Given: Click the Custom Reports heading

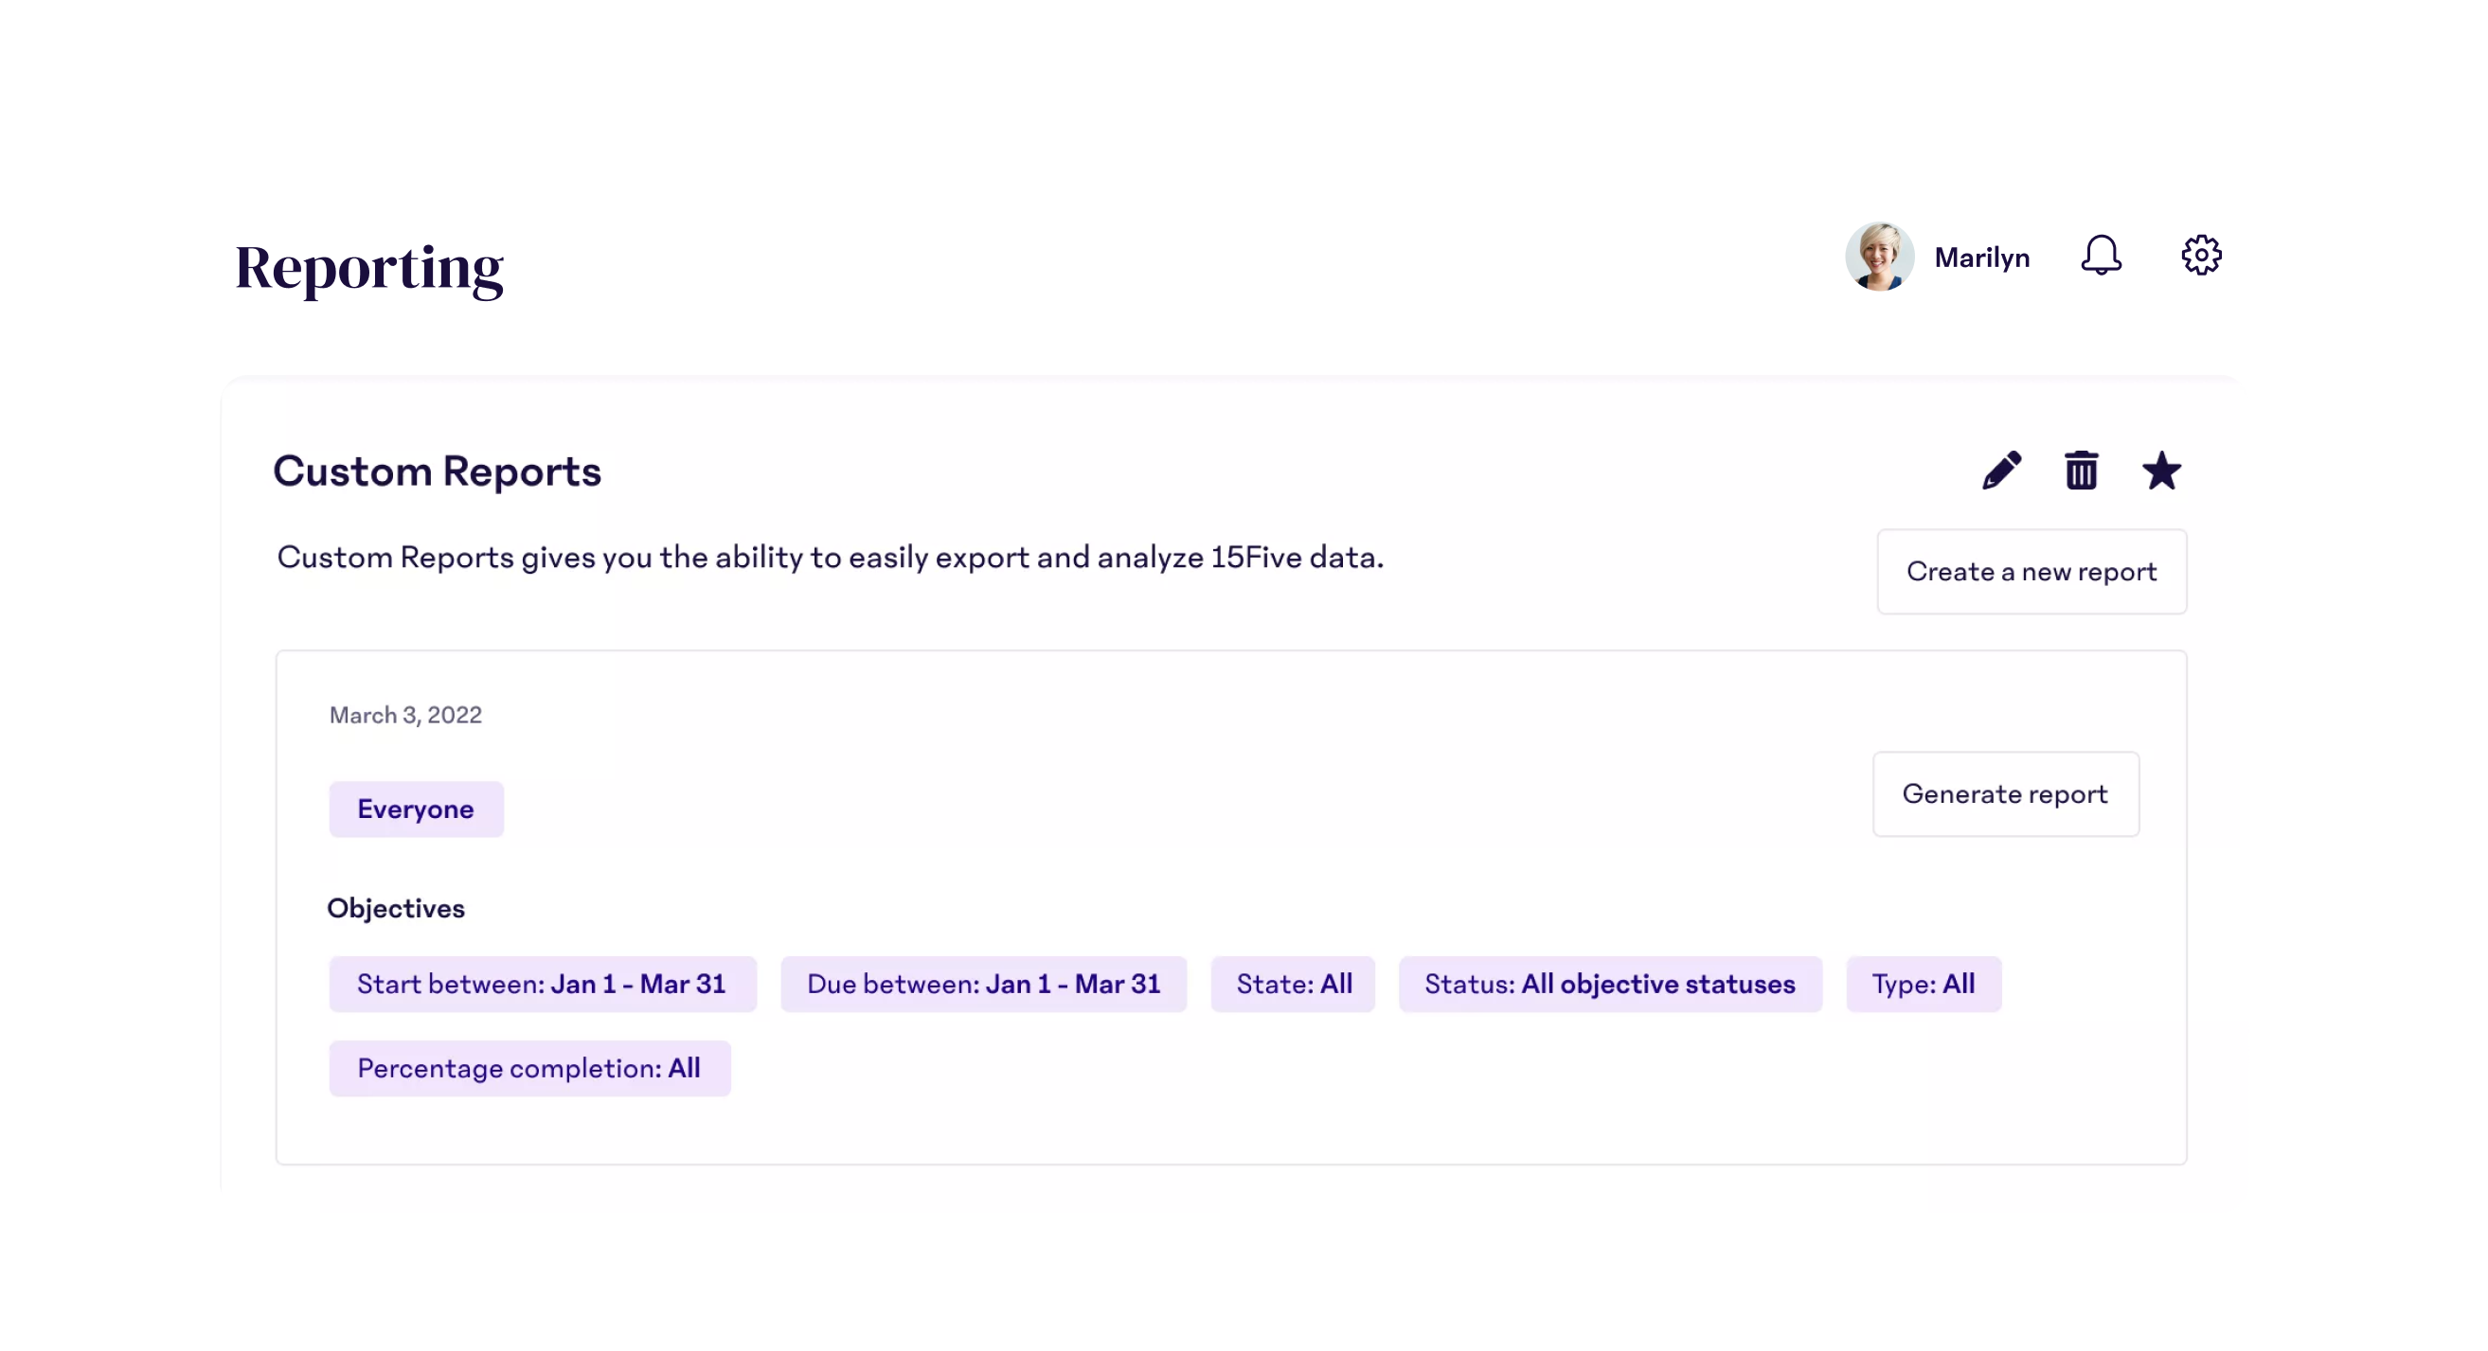Looking at the screenshot, I should pyautogui.click(x=437, y=471).
